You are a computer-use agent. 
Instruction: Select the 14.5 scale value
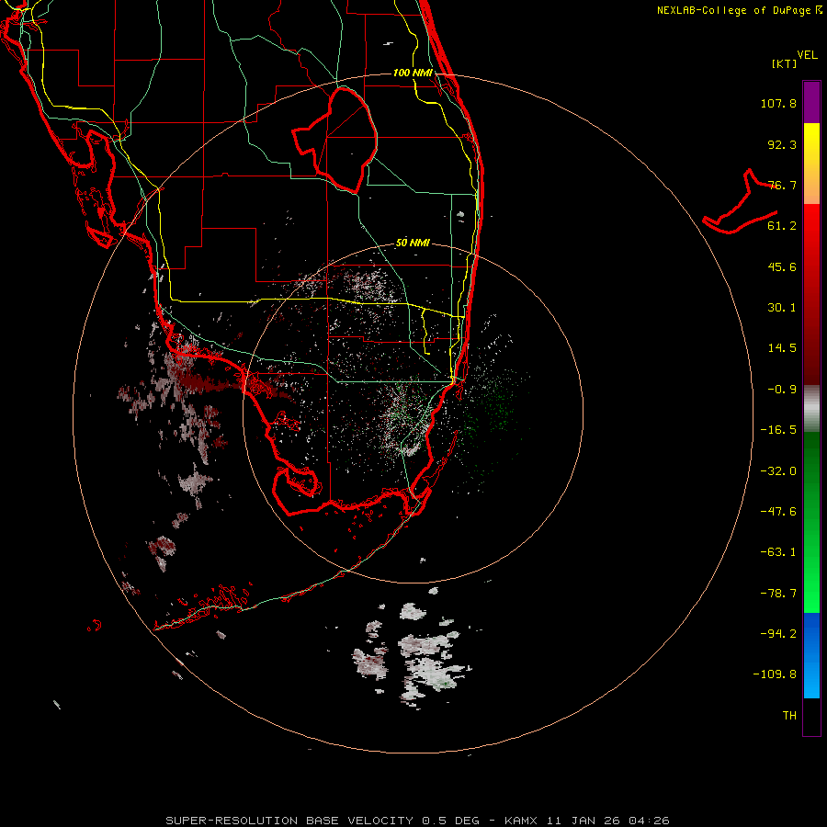coord(782,348)
